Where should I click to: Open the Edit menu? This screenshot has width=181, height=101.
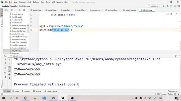11,2
